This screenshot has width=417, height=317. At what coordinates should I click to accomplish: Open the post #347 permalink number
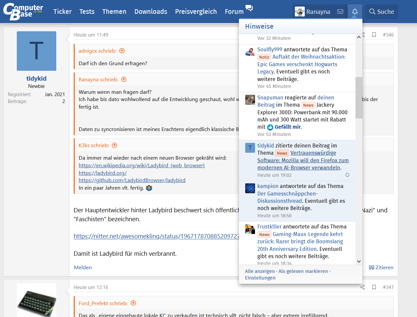pos(388,287)
